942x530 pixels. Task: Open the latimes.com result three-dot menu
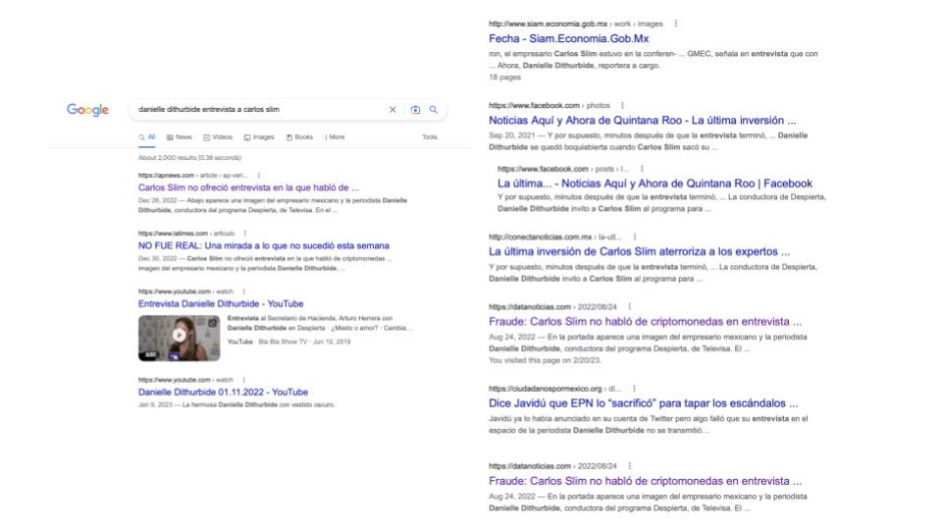pos(244,234)
